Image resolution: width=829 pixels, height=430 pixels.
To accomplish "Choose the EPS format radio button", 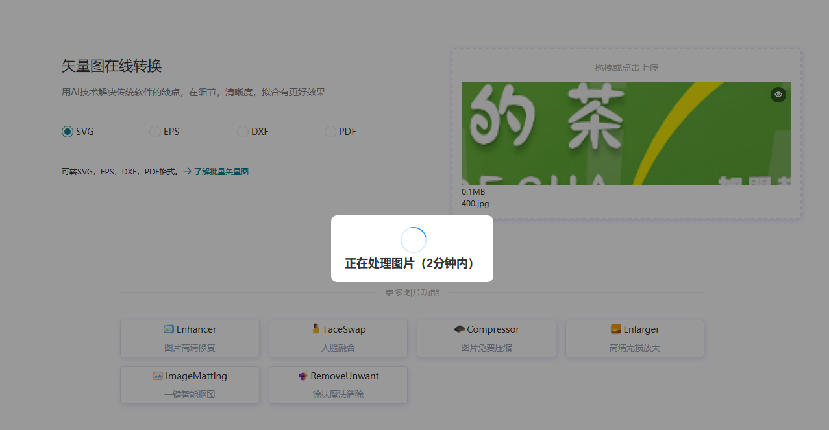I will [155, 132].
